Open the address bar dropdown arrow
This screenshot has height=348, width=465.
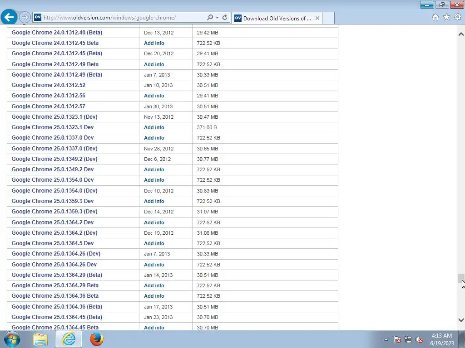click(x=218, y=18)
